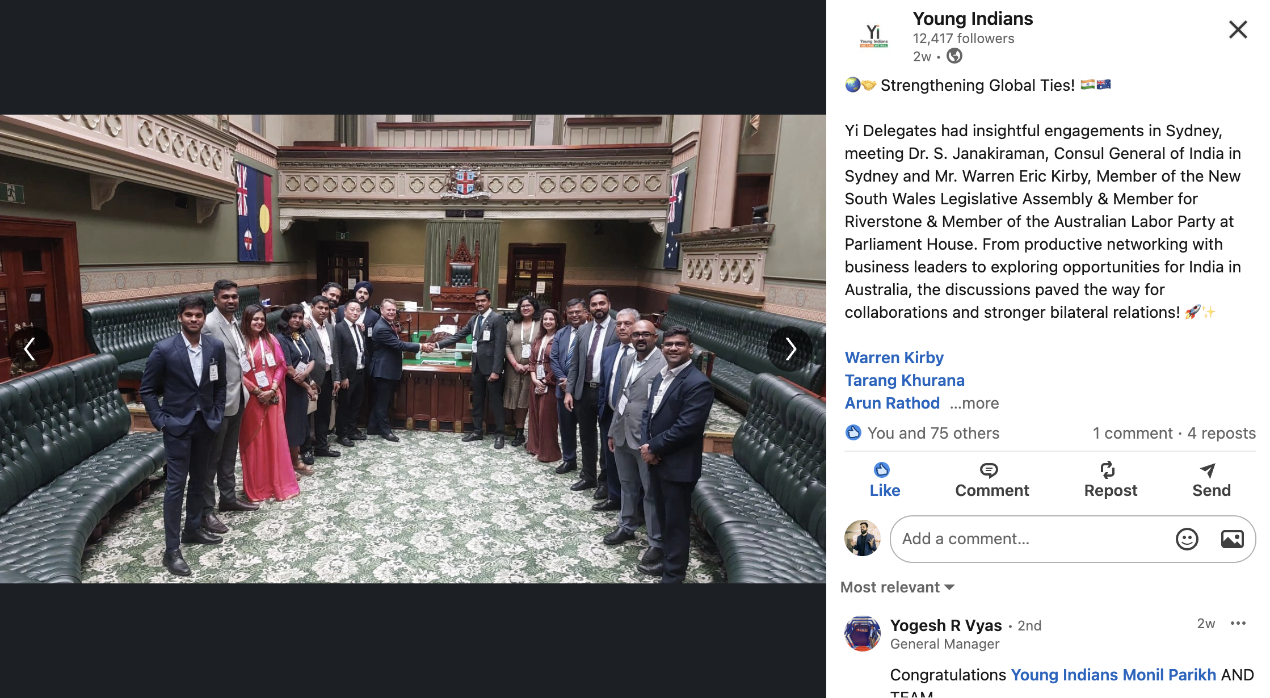
Task: Attach a photo to your comment
Action: (x=1232, y=539)
